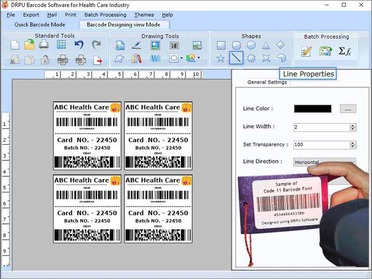Choose the triangle shape tool

coord(266,45)
